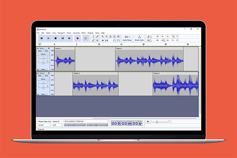The width and height of the screenshot is (237, 158).
Task: Open Voice 2 track dropdown menu
Action: (x=49, y=73)
